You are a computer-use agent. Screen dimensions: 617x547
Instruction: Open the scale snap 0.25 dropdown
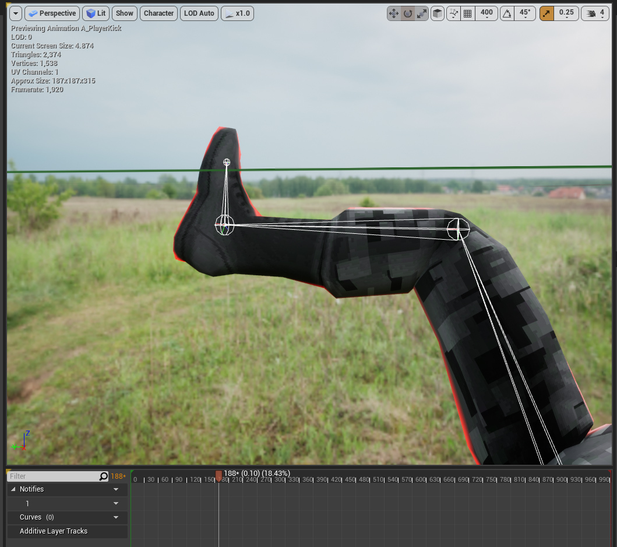pos(566,13)
